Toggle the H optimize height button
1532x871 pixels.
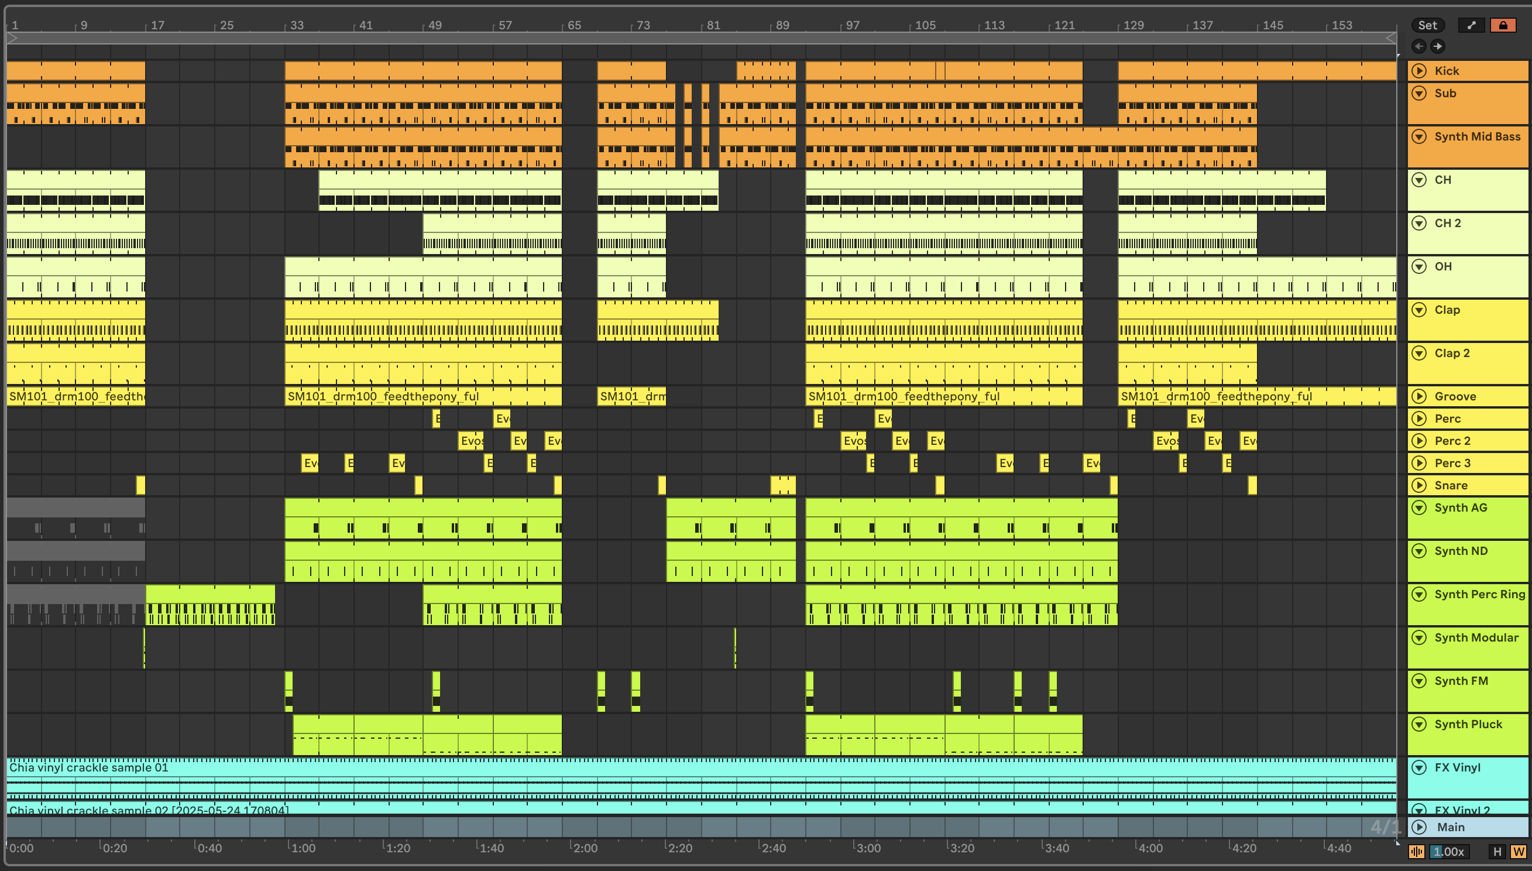coord(1497,851)
